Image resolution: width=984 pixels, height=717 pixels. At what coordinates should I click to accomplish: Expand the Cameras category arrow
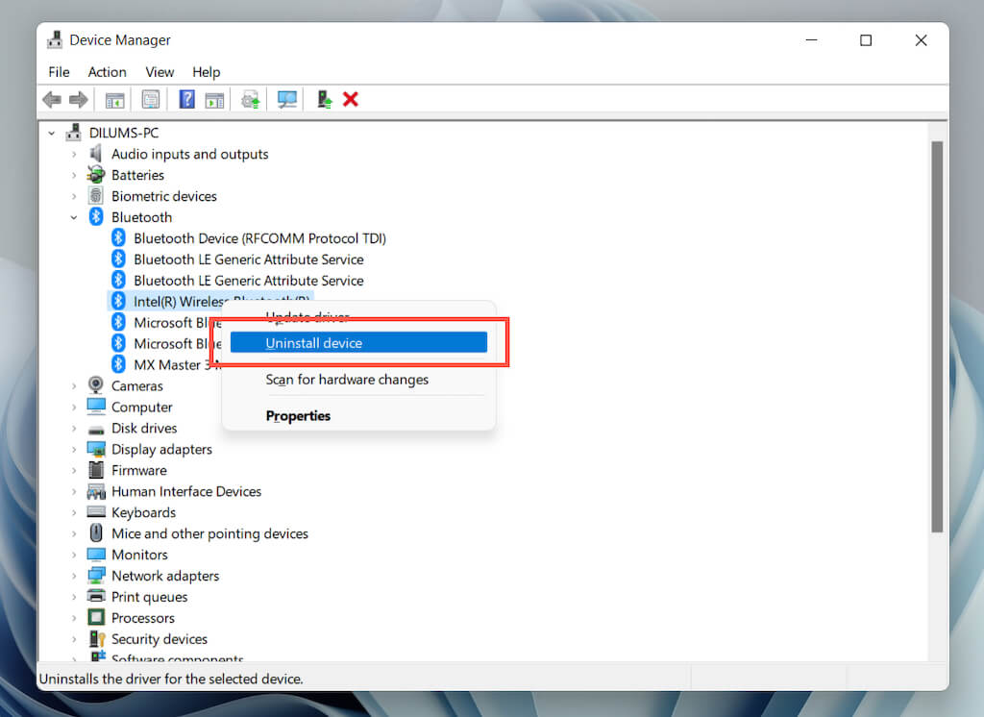pyautogui.click(x=74, y=385)
